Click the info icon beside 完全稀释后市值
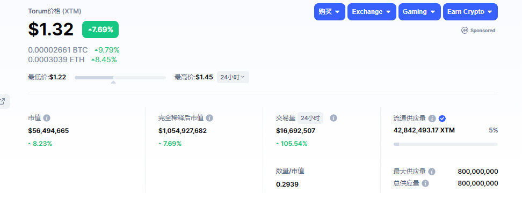The image size is (522, 200). pyautogui.click(x=209, y=118)
